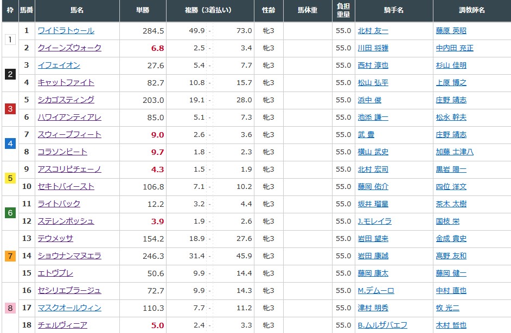Click jockey 武 豊 link
Screen dimensions: 511x333
366,135
